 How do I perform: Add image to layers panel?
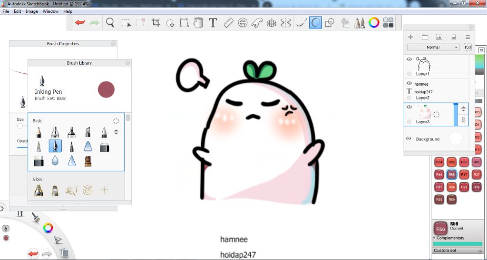pyautogui.click(x=439, y=37)
